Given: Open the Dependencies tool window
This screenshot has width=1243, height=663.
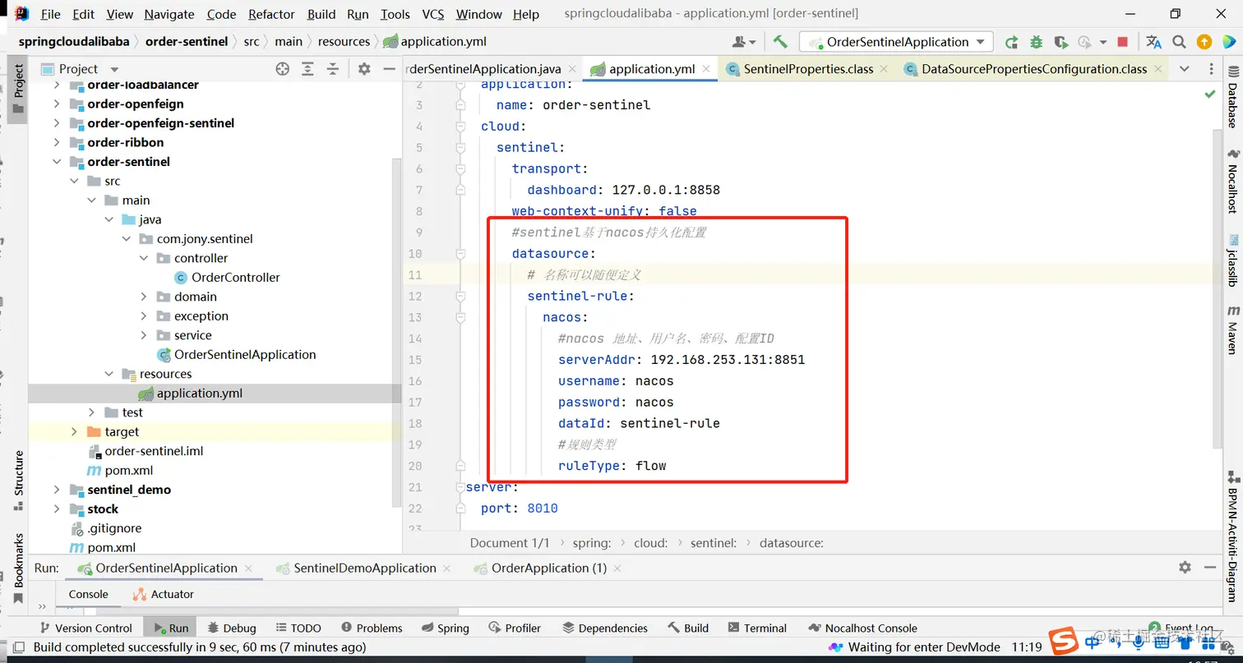Looking at the screenshot, I should (x=605, y=628).
